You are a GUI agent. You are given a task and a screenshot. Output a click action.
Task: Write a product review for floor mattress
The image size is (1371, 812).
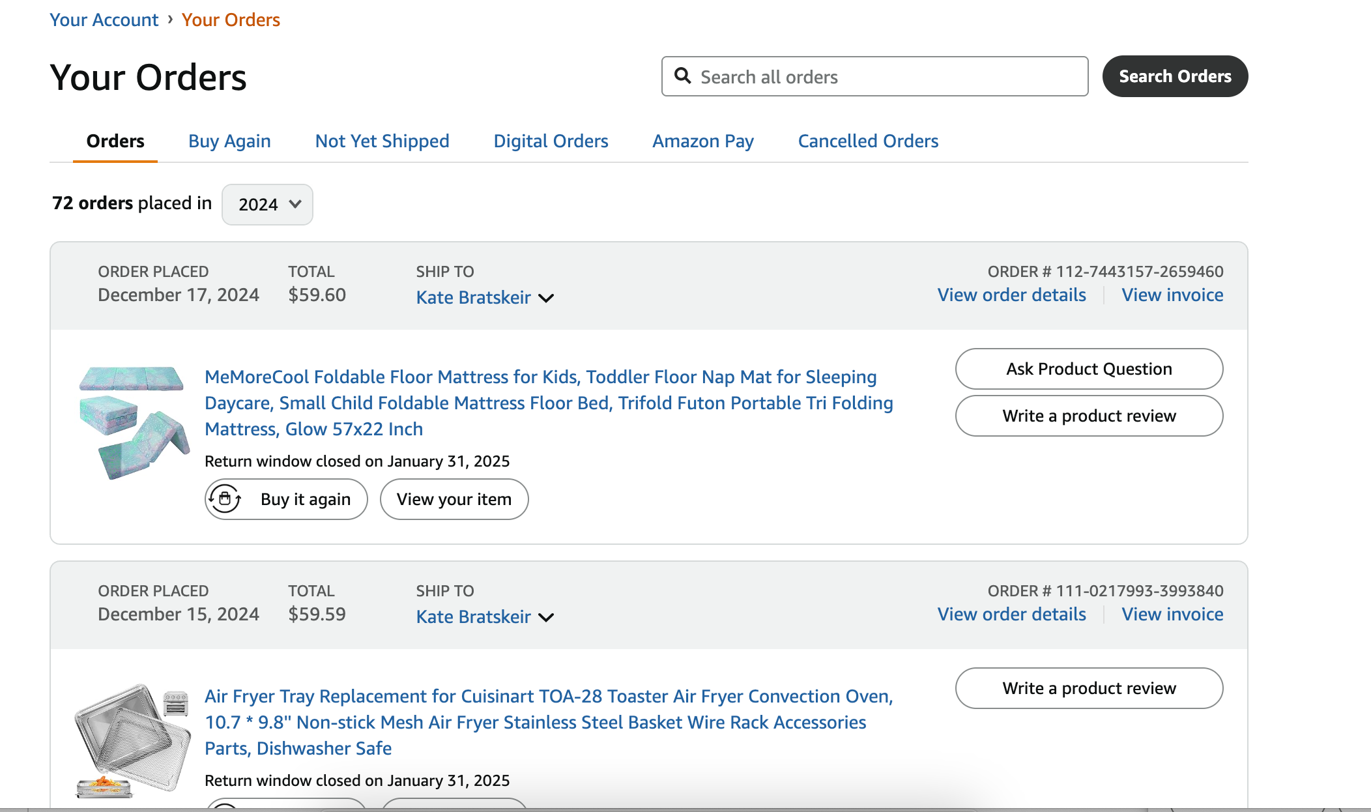click(x=1089, y=416)
